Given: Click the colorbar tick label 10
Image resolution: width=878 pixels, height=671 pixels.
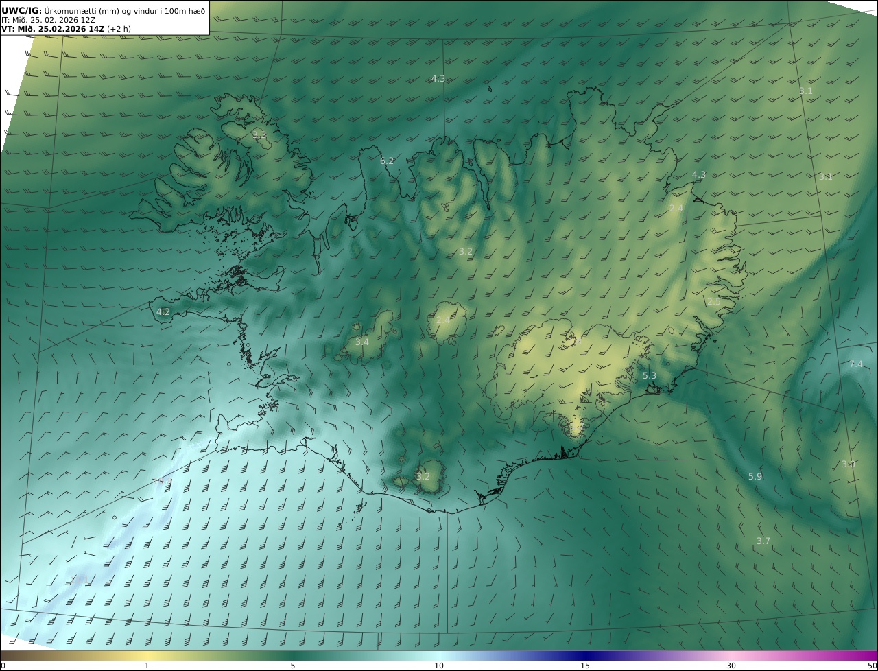Looking at the screenshot, I should (x=439, y=666).
